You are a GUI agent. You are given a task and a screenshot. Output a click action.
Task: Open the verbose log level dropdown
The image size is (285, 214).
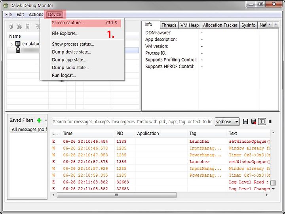tap(227, 122)
